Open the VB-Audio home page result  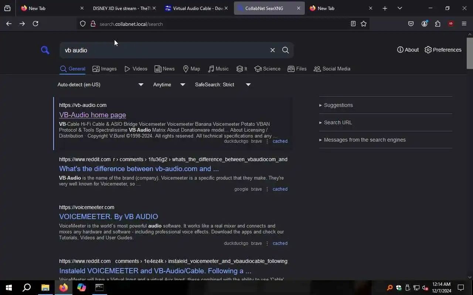tap(92, 115)
